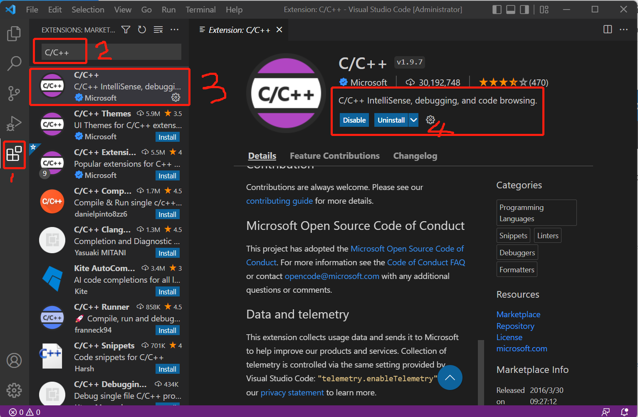Install the C/C++ Themes extension
Viewport: 638px width, 417px height.
(167, 137)
